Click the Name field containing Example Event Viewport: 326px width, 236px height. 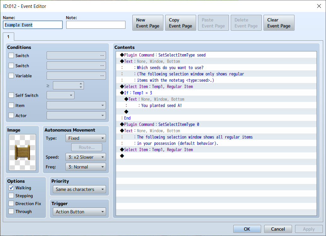[x=33, y=25]
